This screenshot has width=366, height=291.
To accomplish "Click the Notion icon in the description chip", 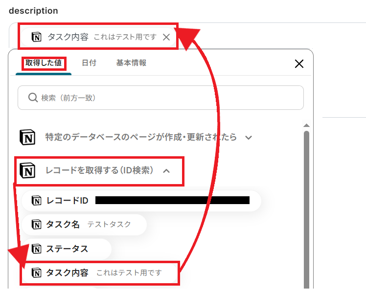I will [36, 37].
